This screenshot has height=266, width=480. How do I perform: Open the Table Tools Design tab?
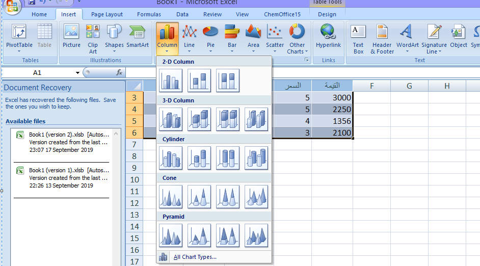click(x=327, y=14)
